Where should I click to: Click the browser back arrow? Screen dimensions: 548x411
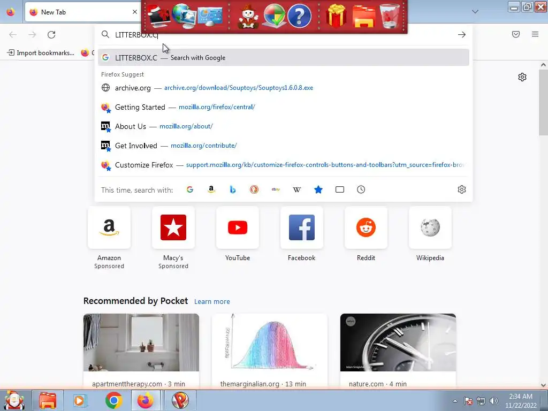[13, 35]
